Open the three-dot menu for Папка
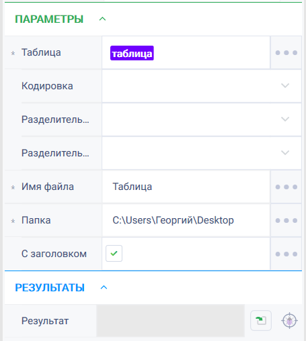306x341 pixels. [x=286, y=220]
